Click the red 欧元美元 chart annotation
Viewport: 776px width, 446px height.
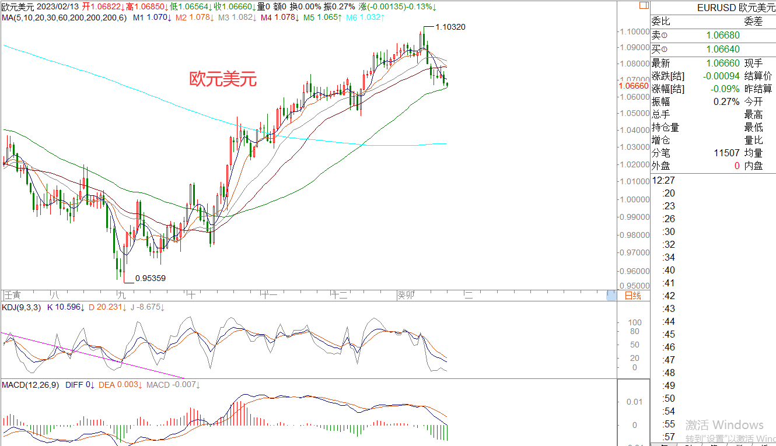click(223, 79)
